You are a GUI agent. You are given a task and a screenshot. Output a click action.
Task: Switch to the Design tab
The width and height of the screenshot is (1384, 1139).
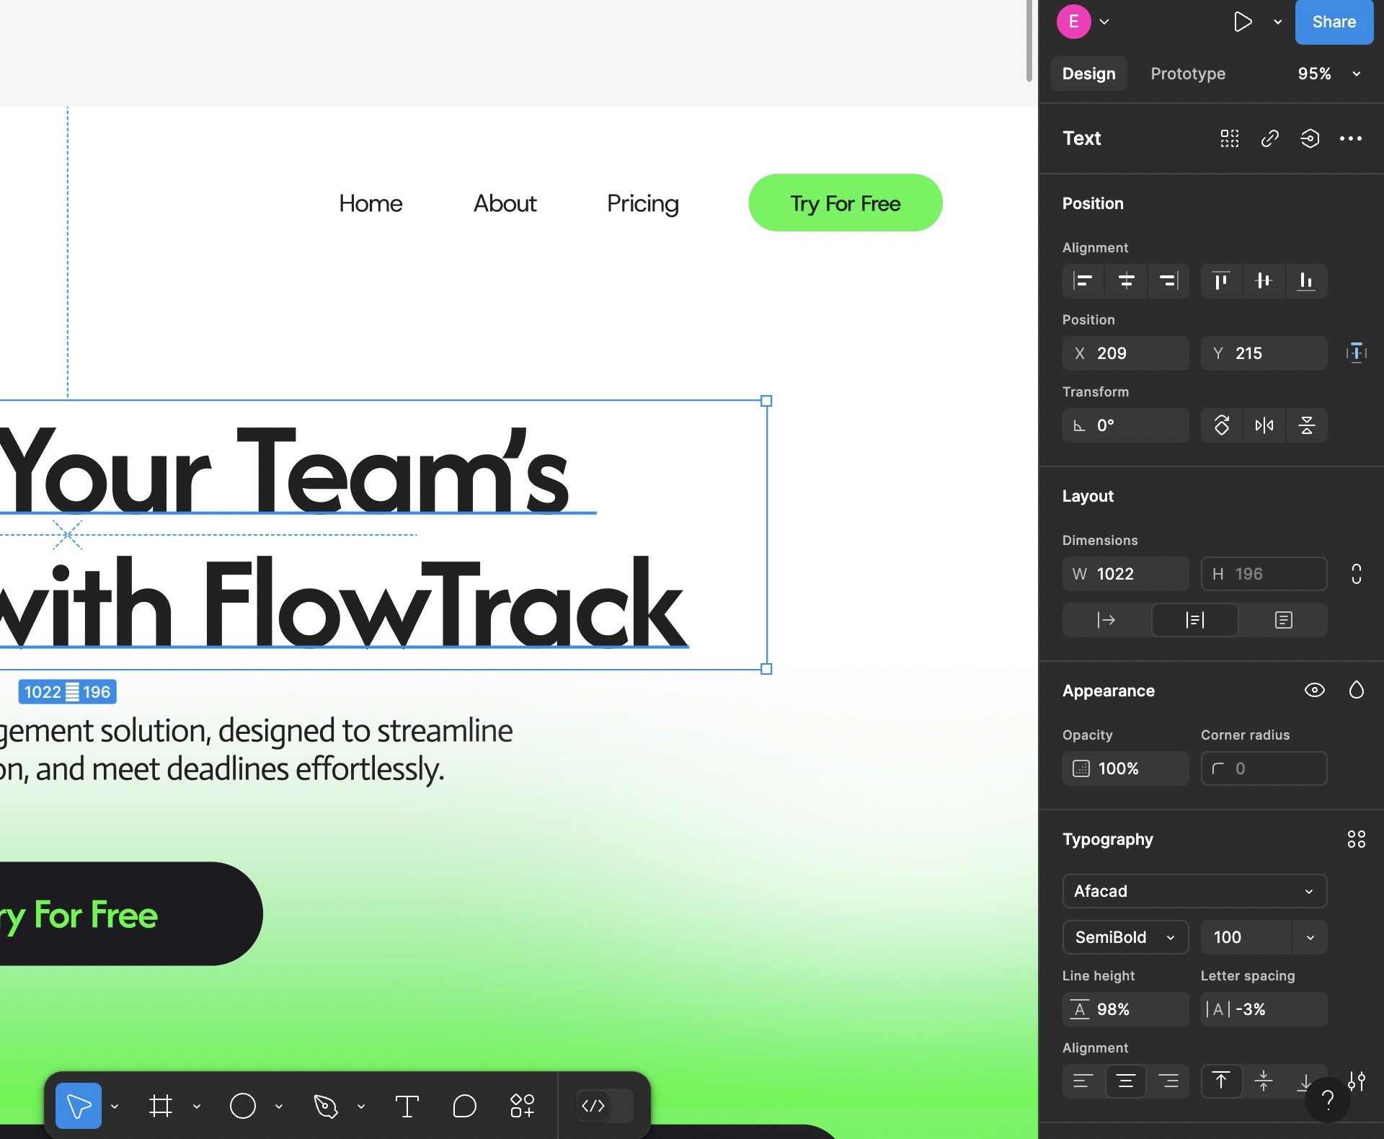(1088, 74)
